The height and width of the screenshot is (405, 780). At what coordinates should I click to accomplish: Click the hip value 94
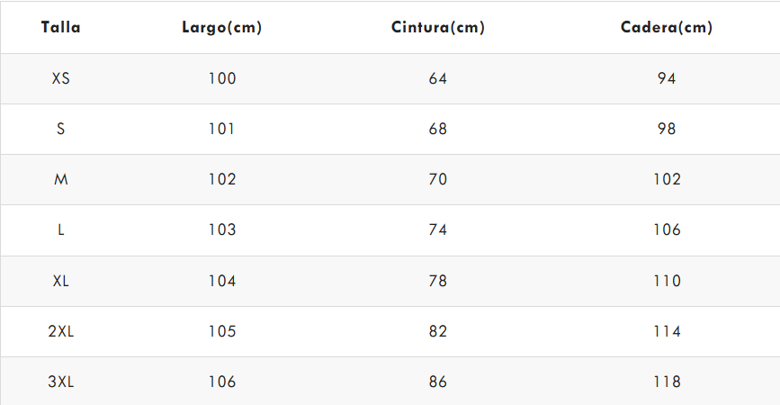[x=667, y=78]
